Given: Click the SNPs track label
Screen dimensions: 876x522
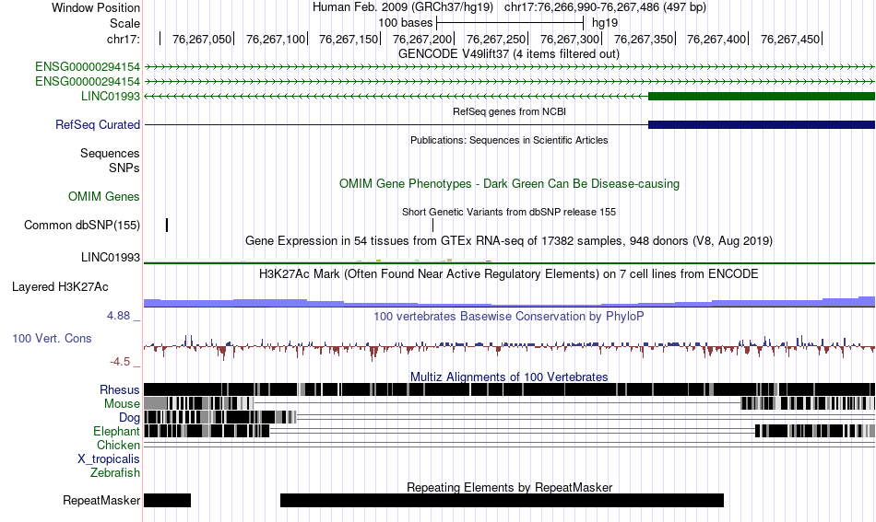Looking at the screenshot, I should pos(124,168).
